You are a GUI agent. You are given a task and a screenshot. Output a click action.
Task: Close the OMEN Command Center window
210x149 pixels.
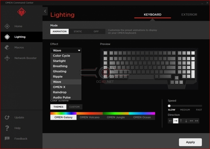pyautogui.click(x=207, y=3)
